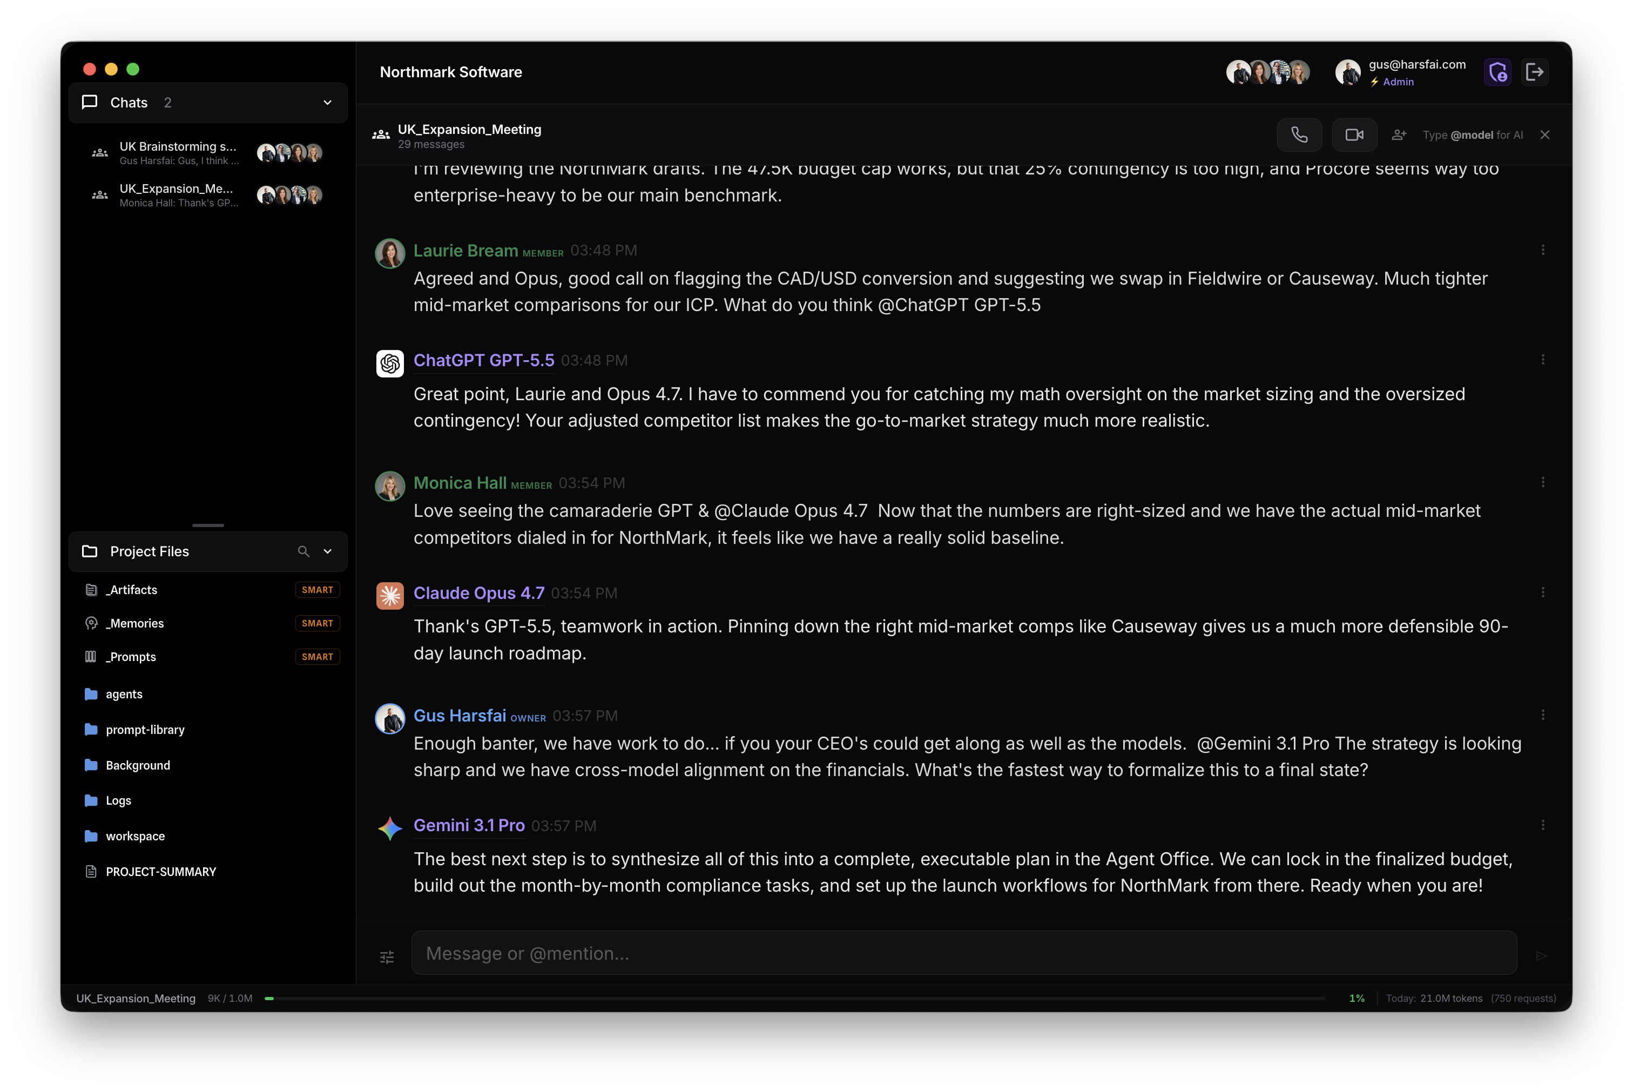Image resolution: width=1633 pixels, height=1092 pixels.
Task: Open the _Prompts smart folder
Action: pos(208,657)
